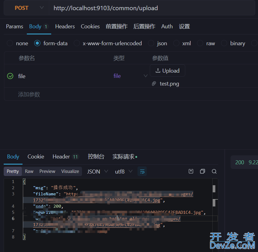The width and height of the screenshot is (258, 252).
Task: Click the Upload button
Action: pos(167,71)
